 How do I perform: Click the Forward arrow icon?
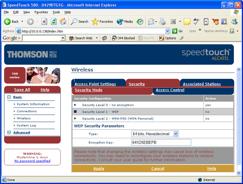coord(30,22)
